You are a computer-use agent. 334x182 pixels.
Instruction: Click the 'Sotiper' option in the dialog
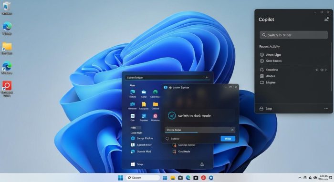[173, 139]
